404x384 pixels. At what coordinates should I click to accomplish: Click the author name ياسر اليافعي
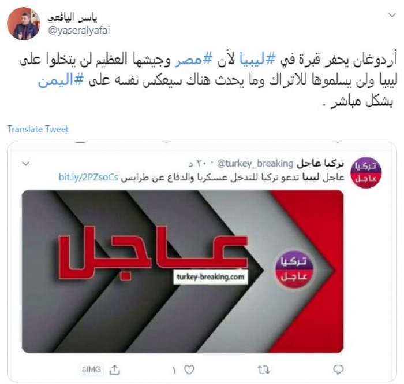pyautogui.click(x=72, y=17)
